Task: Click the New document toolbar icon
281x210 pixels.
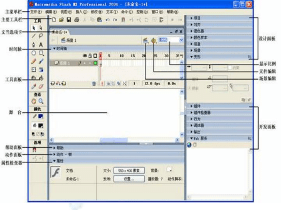Action: tap(54, 20)
